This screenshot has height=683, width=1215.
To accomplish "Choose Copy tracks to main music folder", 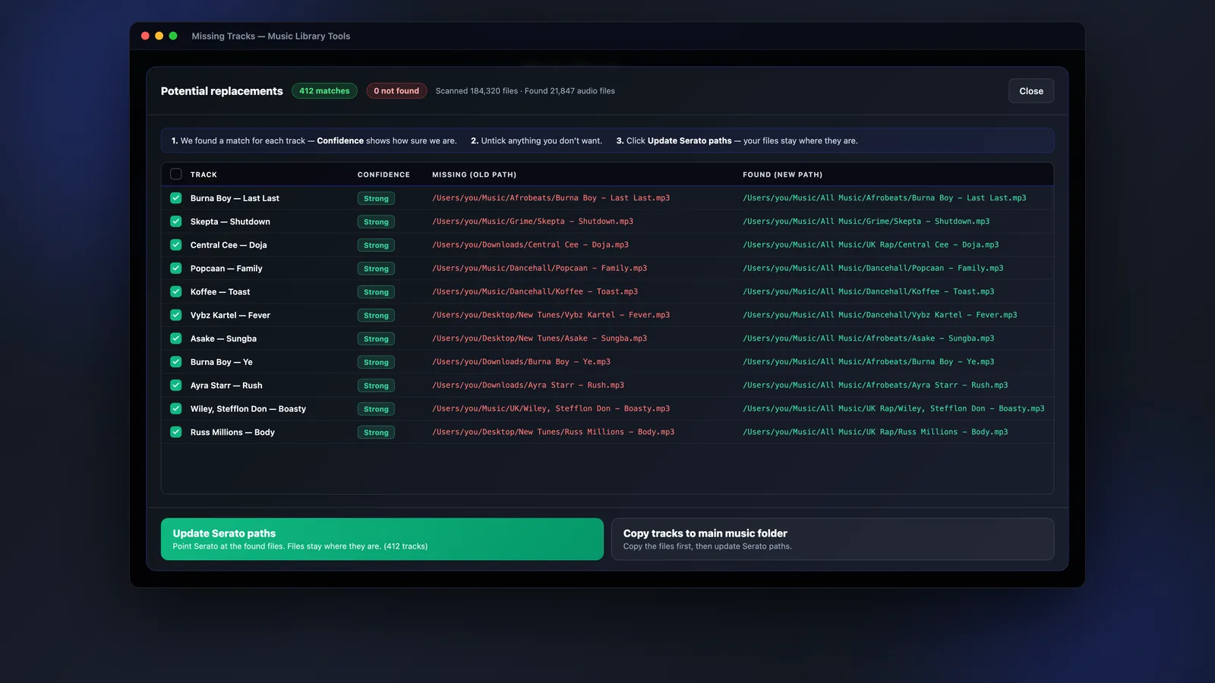I will (832, 539).
